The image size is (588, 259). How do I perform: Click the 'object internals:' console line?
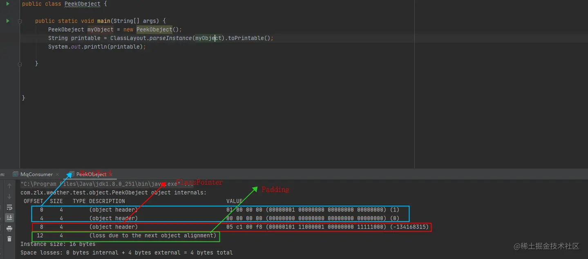pyautogui.click(x=114, y=192)
